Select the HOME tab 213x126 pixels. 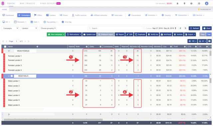click(4, 10)
